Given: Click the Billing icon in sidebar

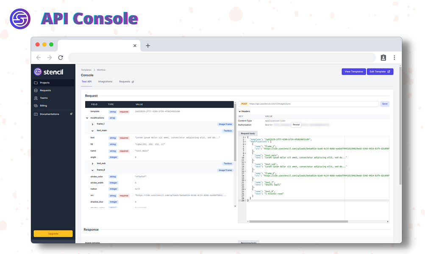Looking at the screenshot, I should 36,105.
